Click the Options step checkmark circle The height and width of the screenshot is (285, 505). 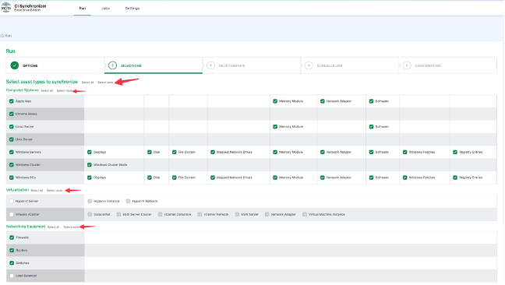pos(15,65)
